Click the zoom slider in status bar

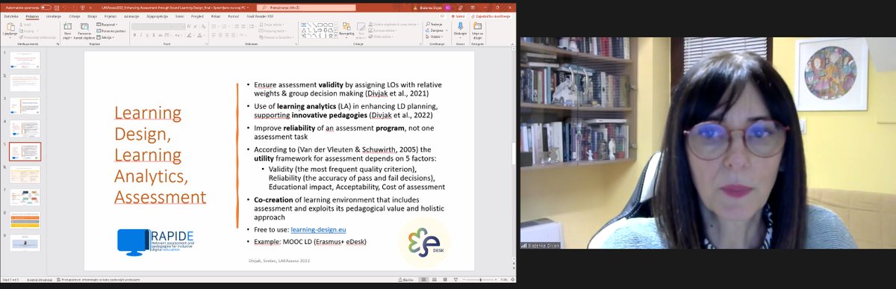point(479,279)
